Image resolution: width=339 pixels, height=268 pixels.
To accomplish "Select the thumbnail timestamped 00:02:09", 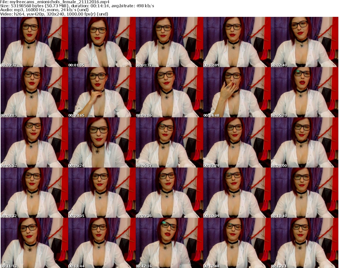I will click(x=237, y=42).
